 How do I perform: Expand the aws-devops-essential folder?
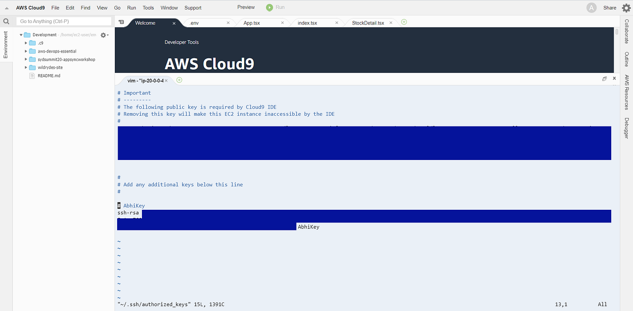(x=26, y=51)
